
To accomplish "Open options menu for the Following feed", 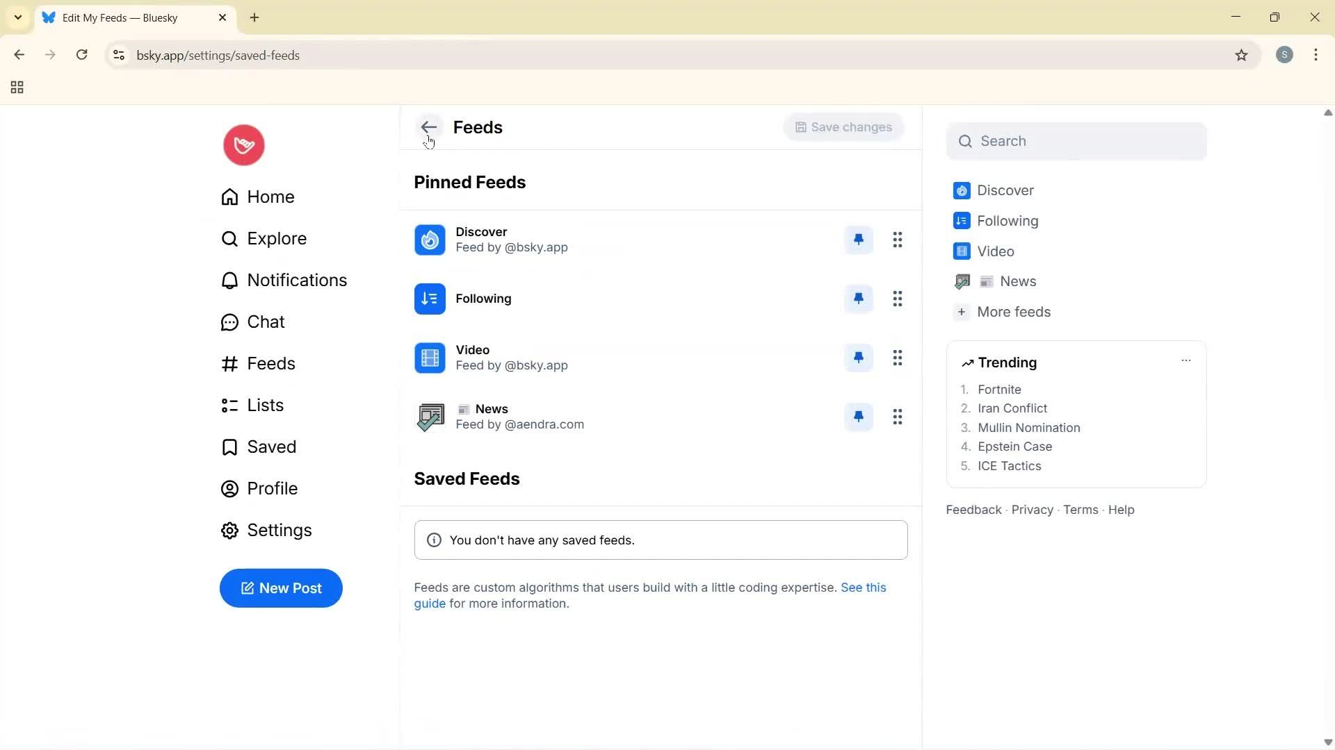I will [898, 299].
